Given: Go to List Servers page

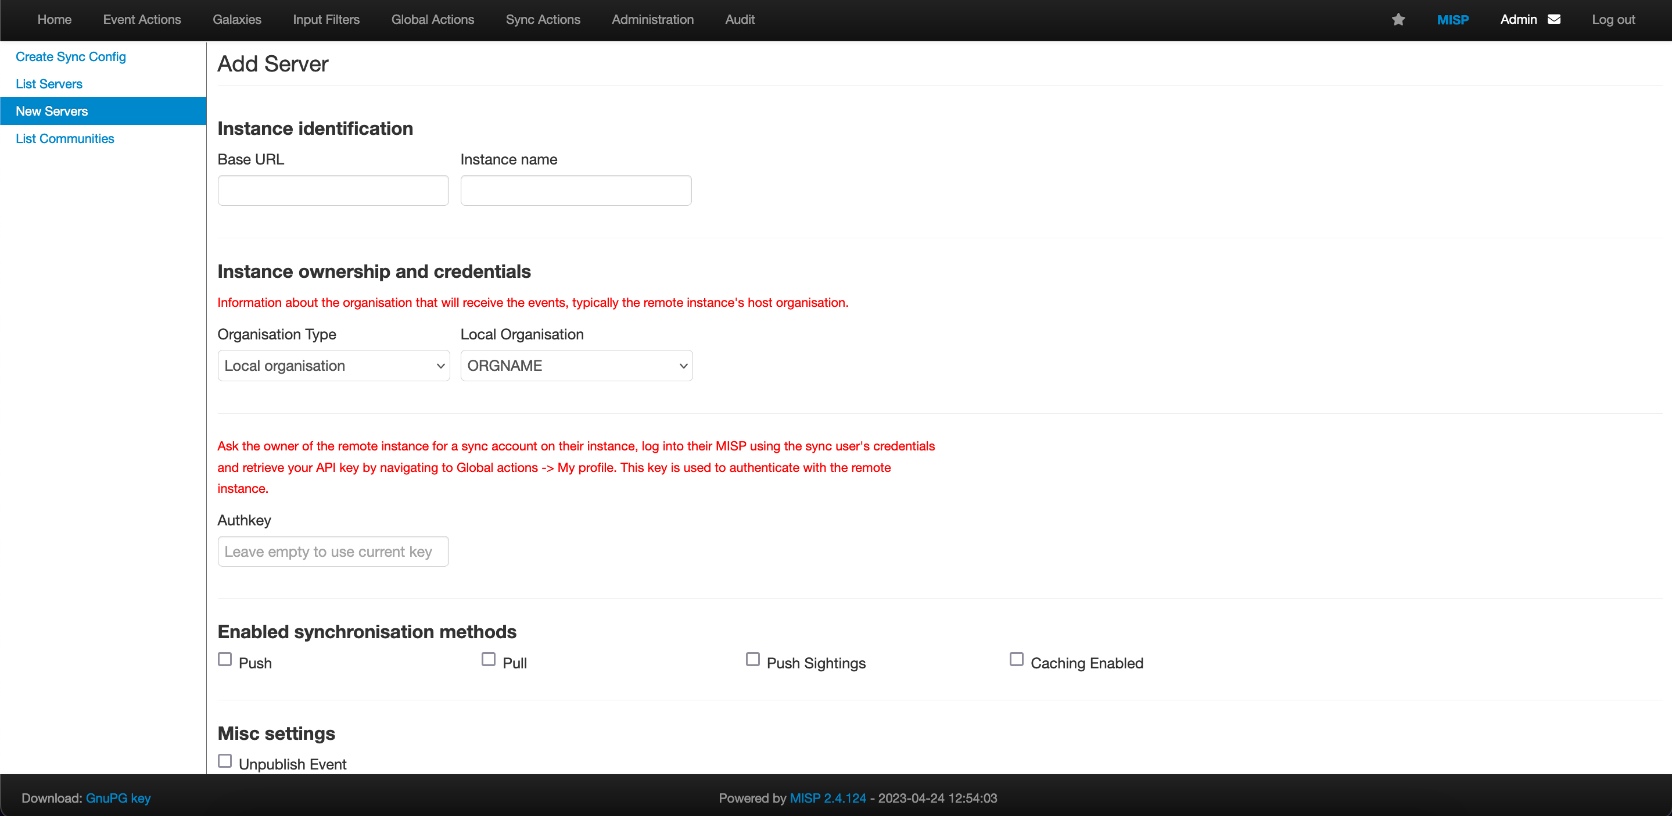Looking at the screenshot, I should pyautogui.click(x=49, y=84).
